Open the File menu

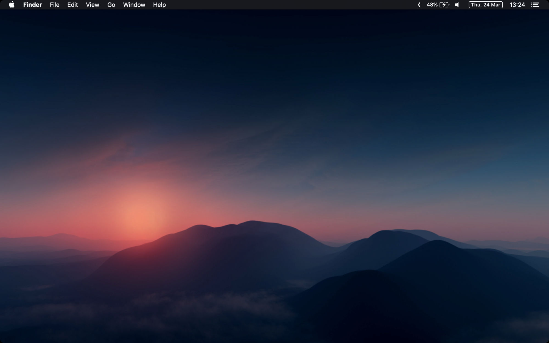(55, 5)
